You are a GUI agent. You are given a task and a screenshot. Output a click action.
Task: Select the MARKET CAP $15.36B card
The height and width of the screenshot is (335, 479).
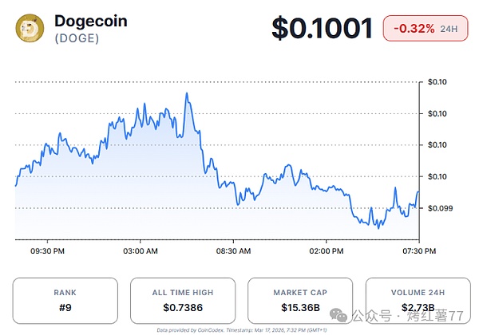point(298,299)
